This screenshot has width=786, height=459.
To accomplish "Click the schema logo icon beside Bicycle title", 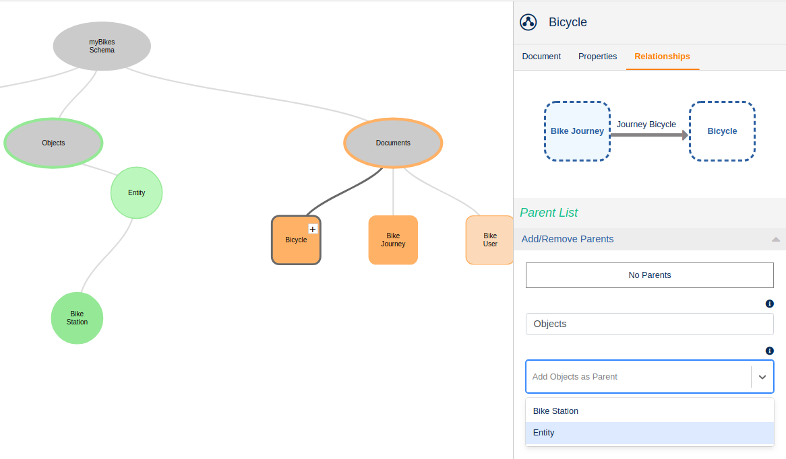I will (528, 22).
